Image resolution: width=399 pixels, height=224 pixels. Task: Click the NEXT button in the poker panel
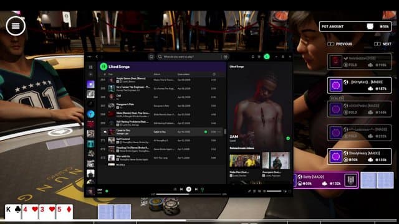[x=383, y=44]
